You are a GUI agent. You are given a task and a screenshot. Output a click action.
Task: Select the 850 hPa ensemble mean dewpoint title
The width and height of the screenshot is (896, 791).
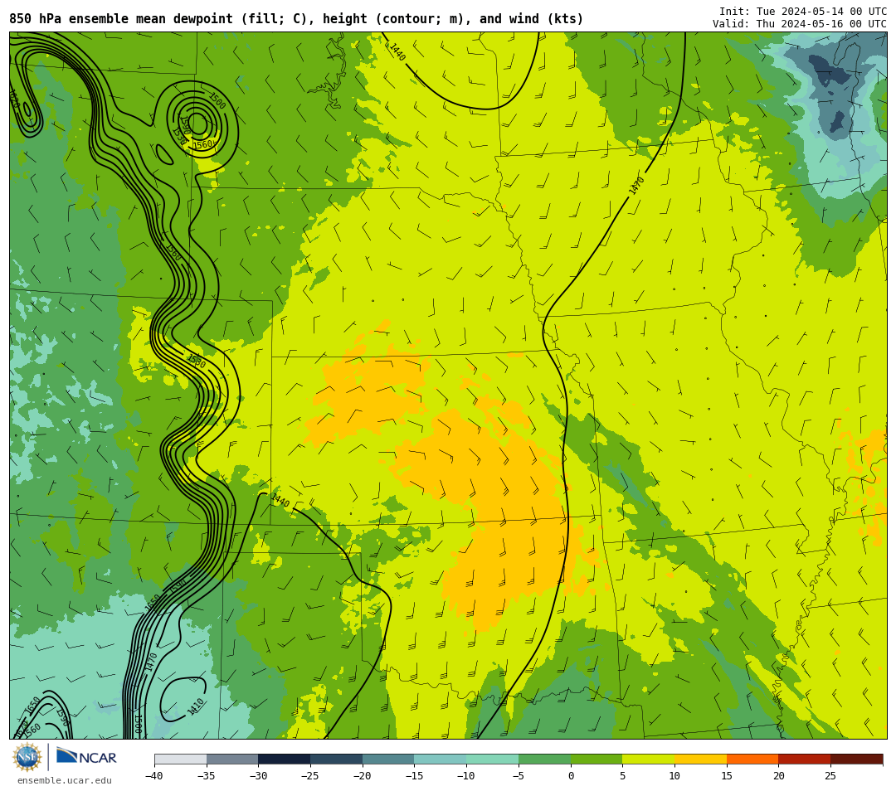[296, 19]
